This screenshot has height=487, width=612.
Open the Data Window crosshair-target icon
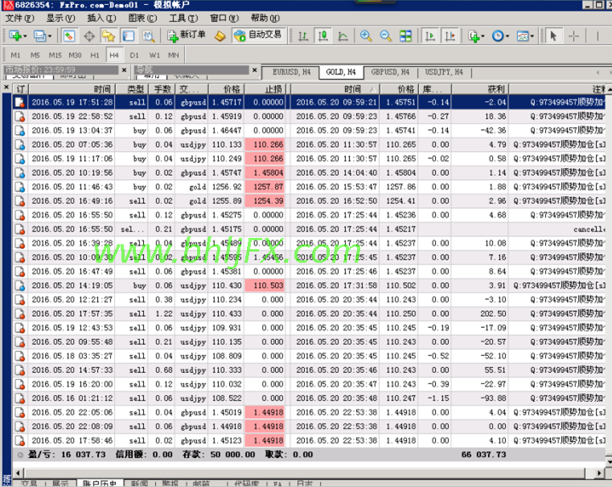tap(89, 36)
